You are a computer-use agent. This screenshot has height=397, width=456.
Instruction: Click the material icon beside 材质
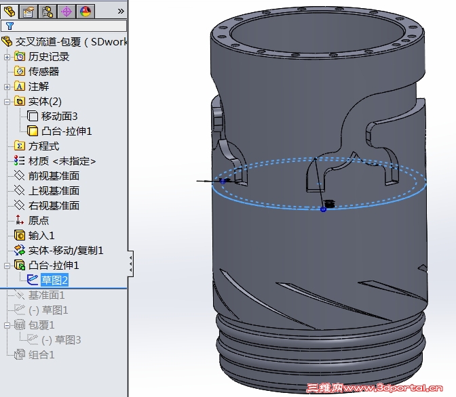point(20,161)
